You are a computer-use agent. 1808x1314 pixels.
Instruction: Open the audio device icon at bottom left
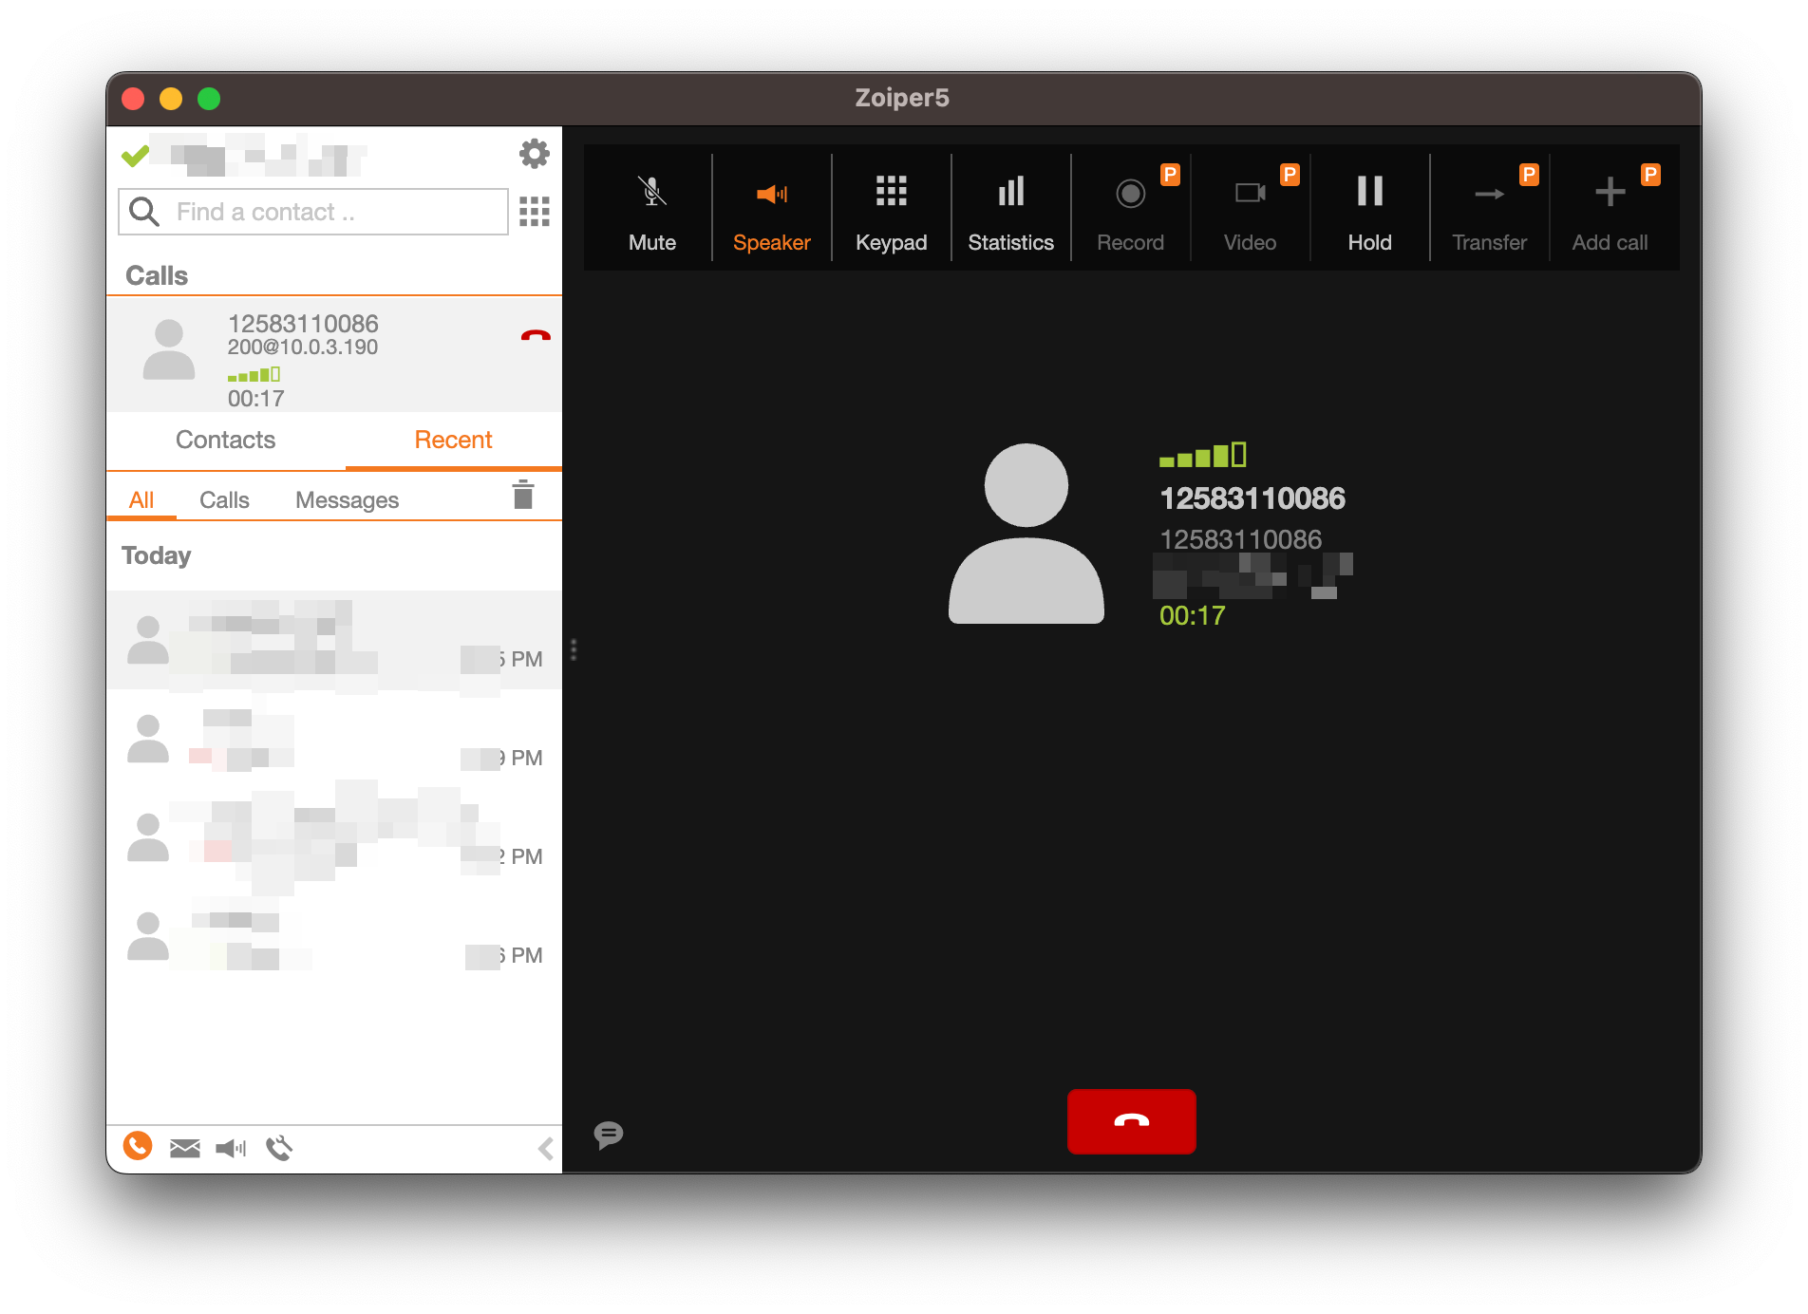pyautogui.click(x=229, y=1148)
